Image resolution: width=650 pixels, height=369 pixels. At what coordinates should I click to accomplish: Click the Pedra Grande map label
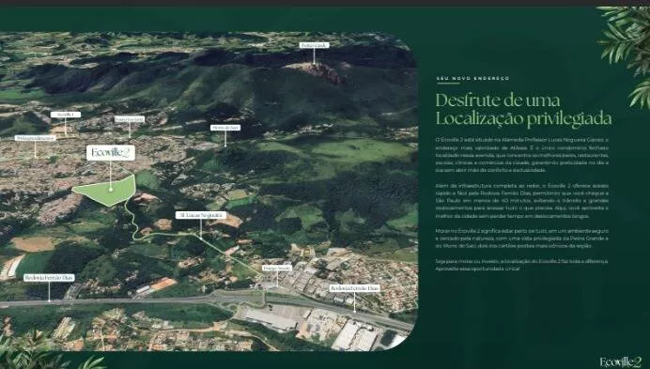coord(315,45)
